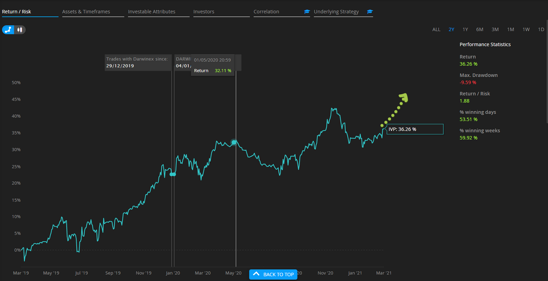Select the 3M time range
Viewport: 548px width, 281px height.
pos(495,29)
